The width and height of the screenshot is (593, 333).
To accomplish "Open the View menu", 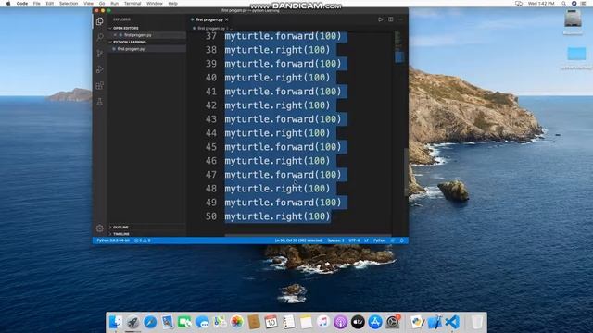I will point(89,4).
